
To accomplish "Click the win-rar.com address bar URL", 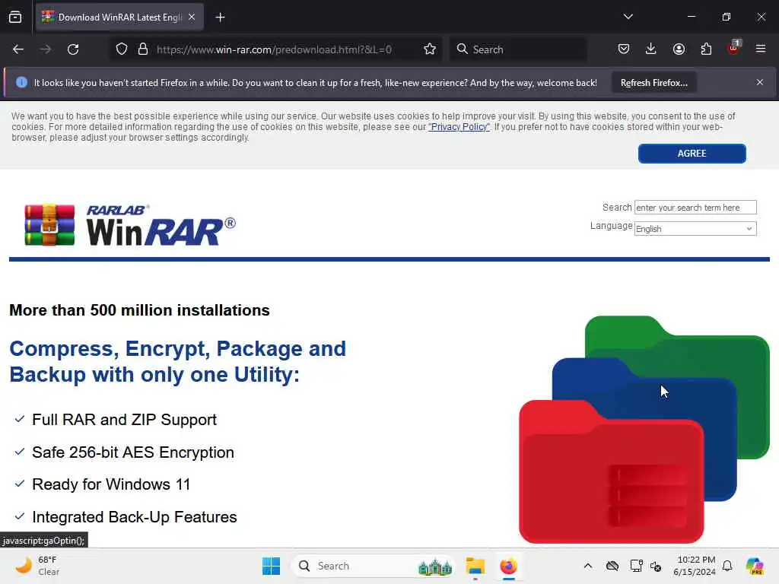I will (274, 49).
